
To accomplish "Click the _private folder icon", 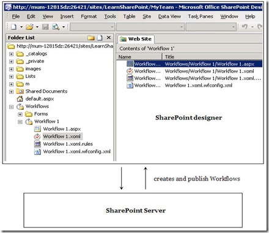I will tap(20, 62).
